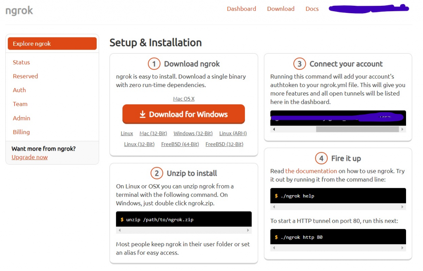This screenshot has width=423, height=271.
Task: Open the Team sidebar item
Action: click(20, 104)
